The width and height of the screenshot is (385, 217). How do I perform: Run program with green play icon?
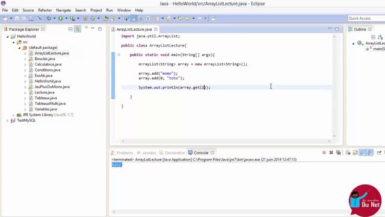click(x=60, y=18)
